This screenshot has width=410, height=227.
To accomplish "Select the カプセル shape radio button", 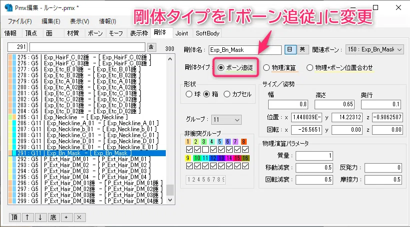I will (237, 94).
